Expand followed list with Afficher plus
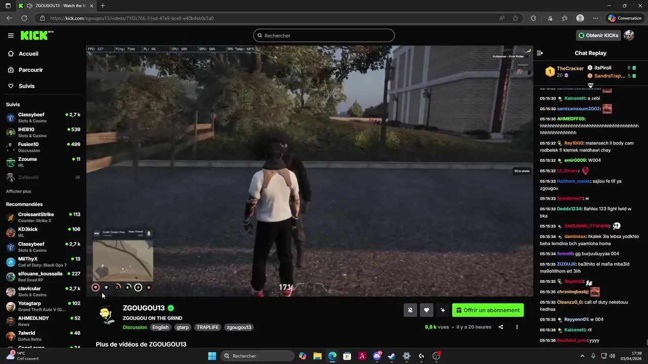 19,192
